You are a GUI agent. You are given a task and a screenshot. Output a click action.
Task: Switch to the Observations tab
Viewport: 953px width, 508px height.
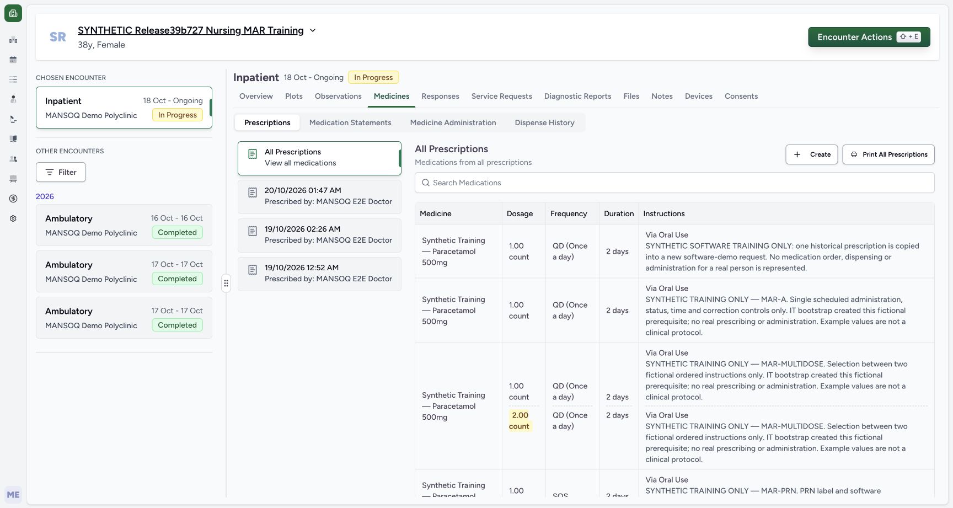point(338,96)
